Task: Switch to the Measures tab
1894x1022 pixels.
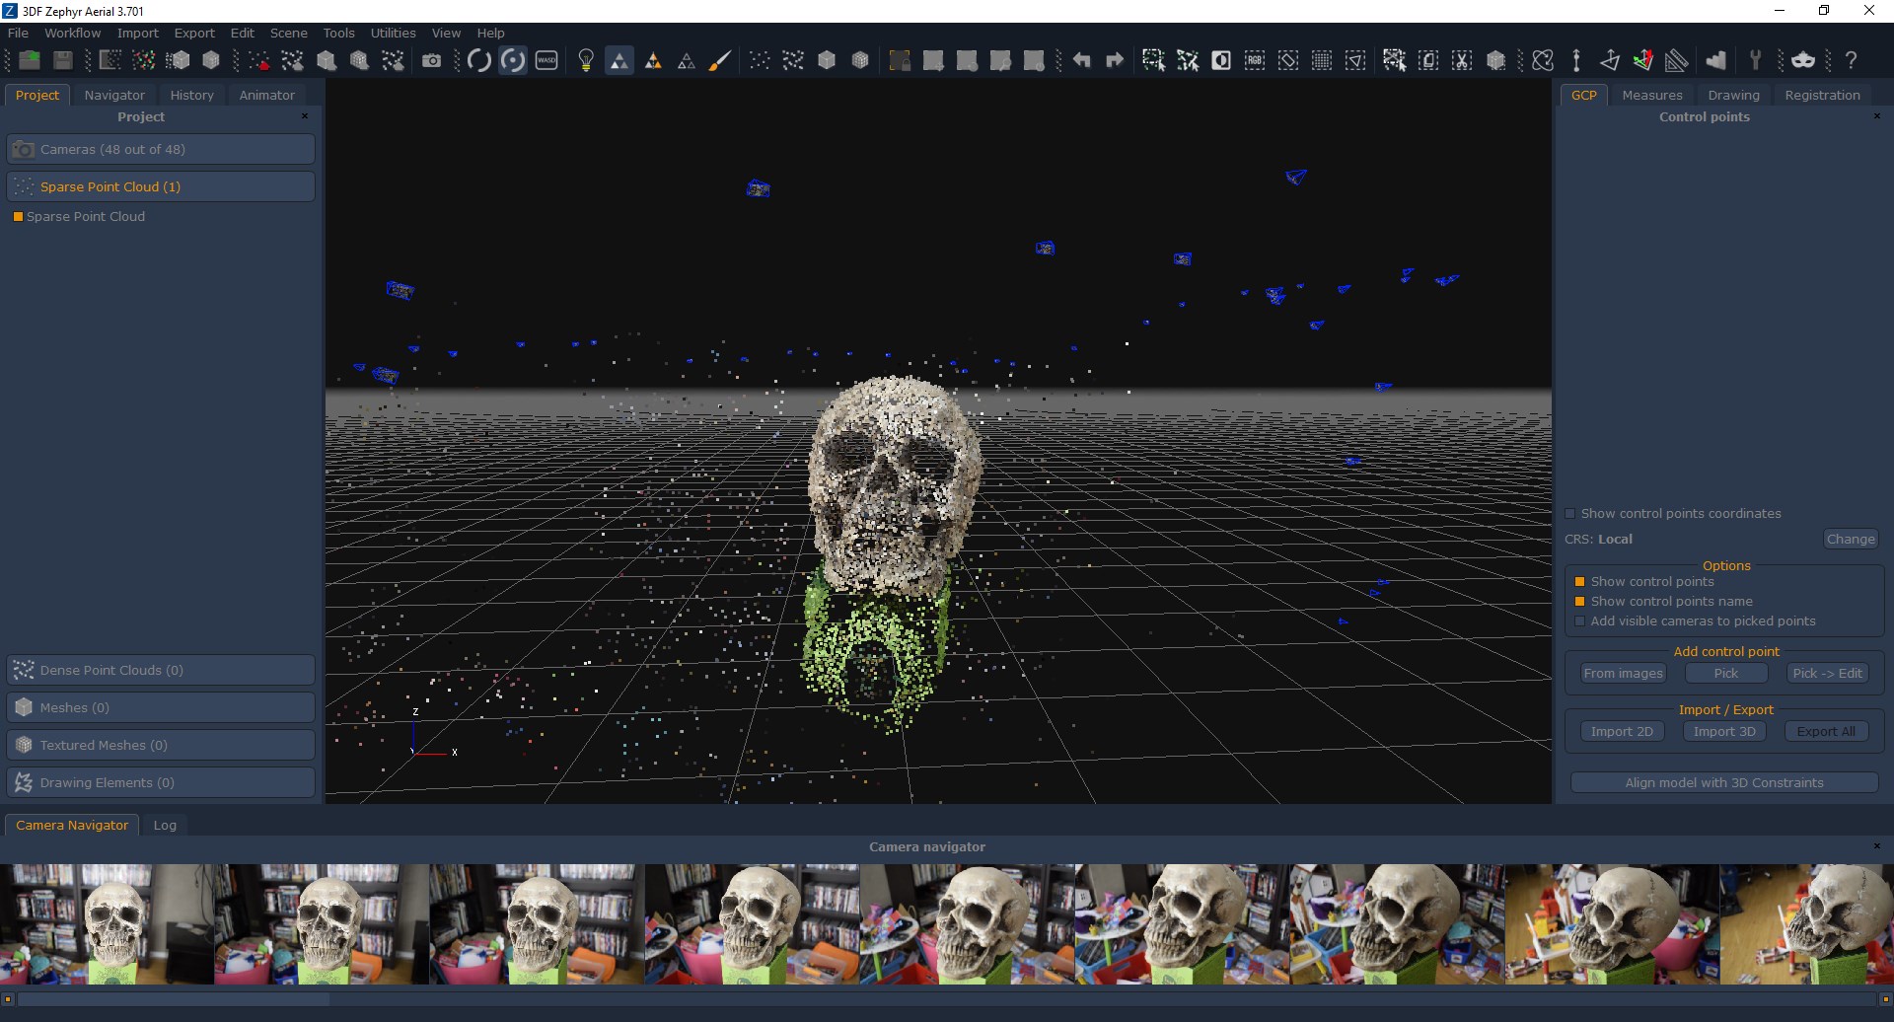Action: click(1651, 95)
